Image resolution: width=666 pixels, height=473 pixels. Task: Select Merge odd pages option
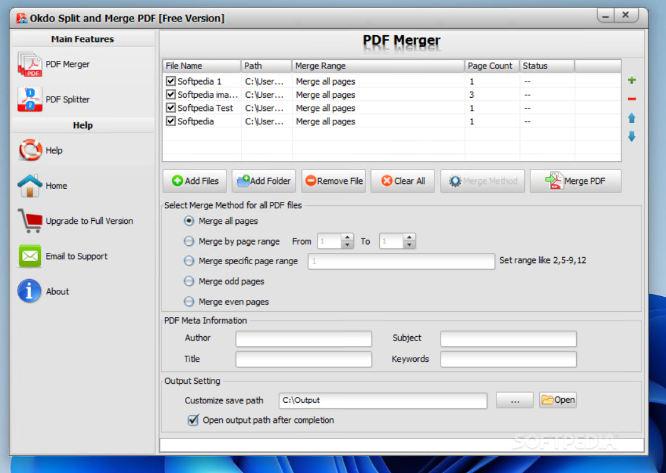[189, 281]
